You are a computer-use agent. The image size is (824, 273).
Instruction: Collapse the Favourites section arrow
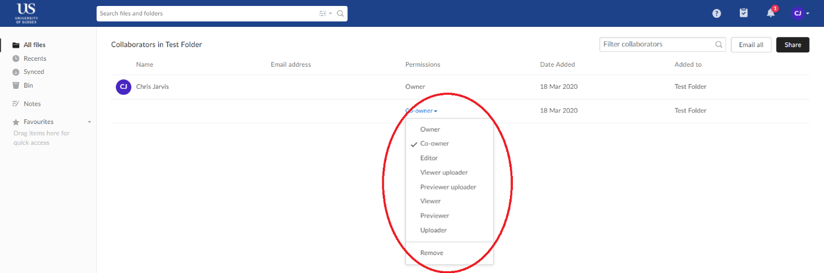[90, 122]
